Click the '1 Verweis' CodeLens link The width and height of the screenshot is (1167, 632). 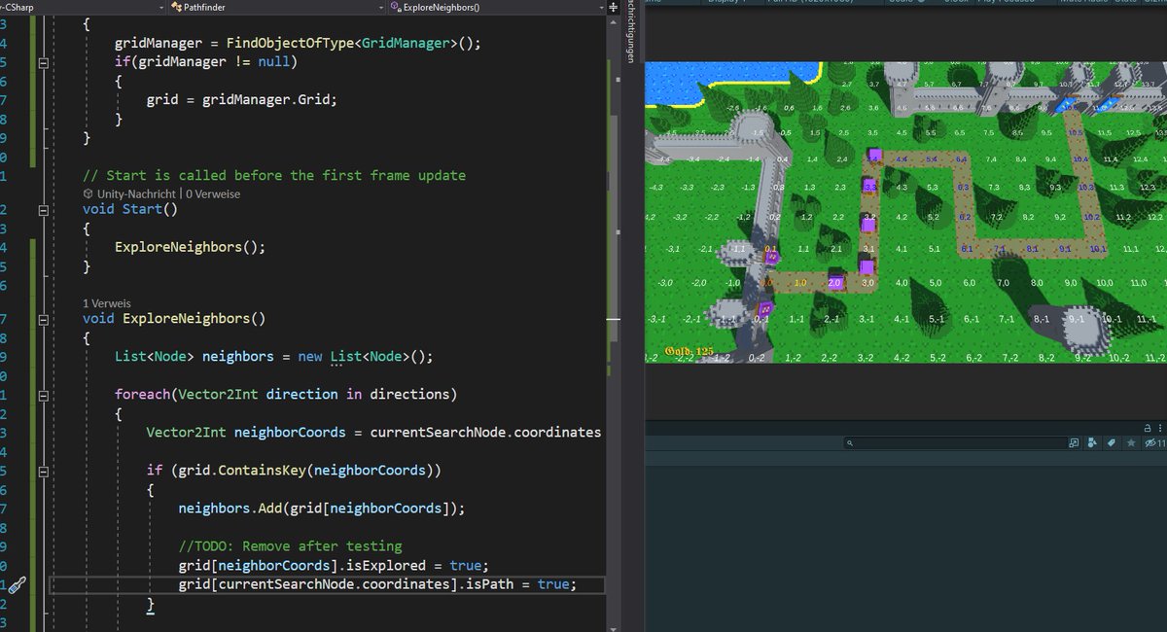click(107, 303)
